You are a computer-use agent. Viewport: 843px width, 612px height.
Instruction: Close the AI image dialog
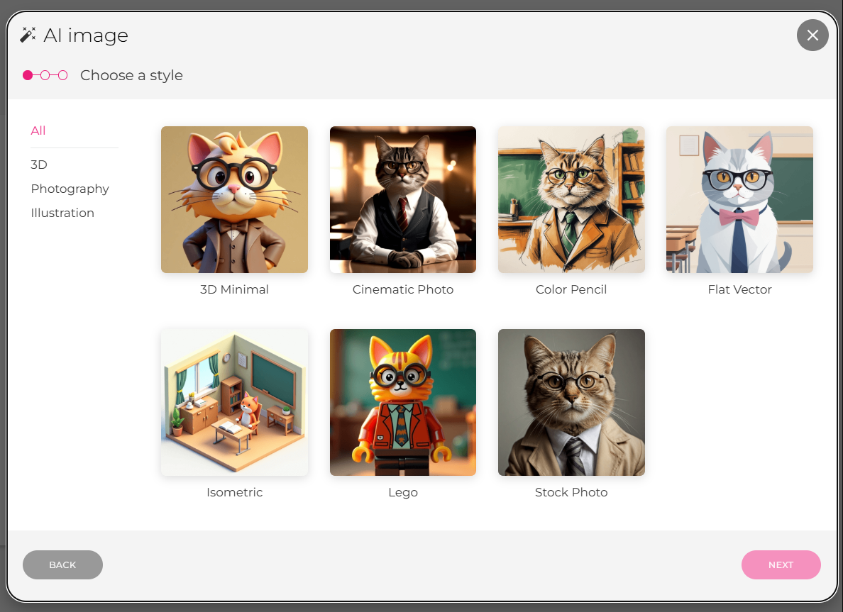[812, 35]
